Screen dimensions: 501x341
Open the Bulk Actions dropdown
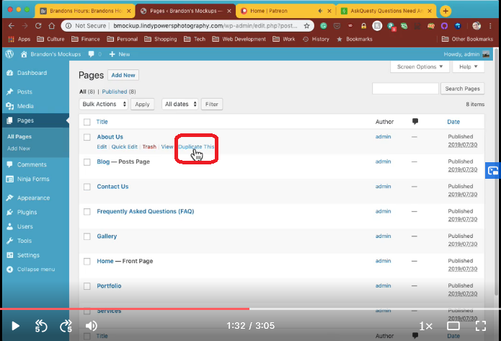(104, 105)
